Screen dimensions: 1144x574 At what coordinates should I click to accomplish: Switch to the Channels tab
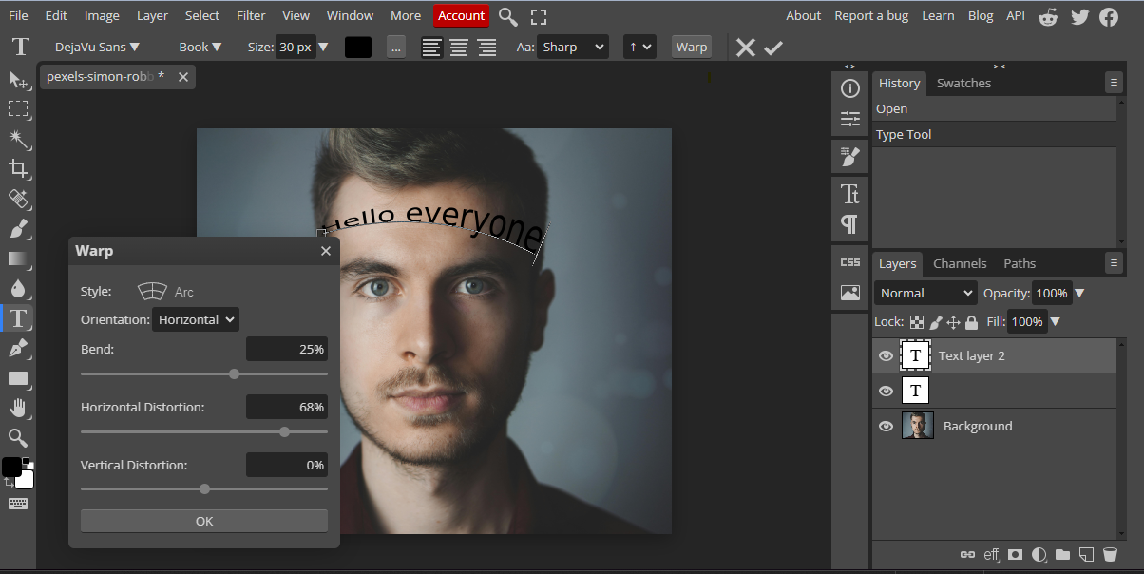(960, 263)
